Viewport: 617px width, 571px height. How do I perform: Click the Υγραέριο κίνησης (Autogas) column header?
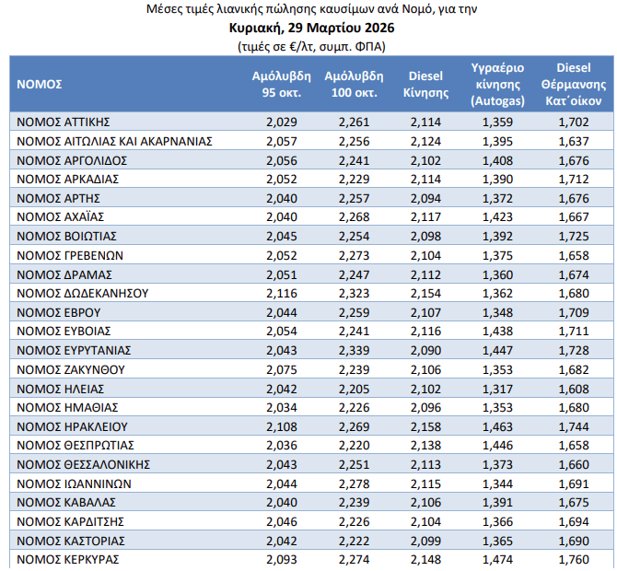pyautogui.click(x=498, y=84)
